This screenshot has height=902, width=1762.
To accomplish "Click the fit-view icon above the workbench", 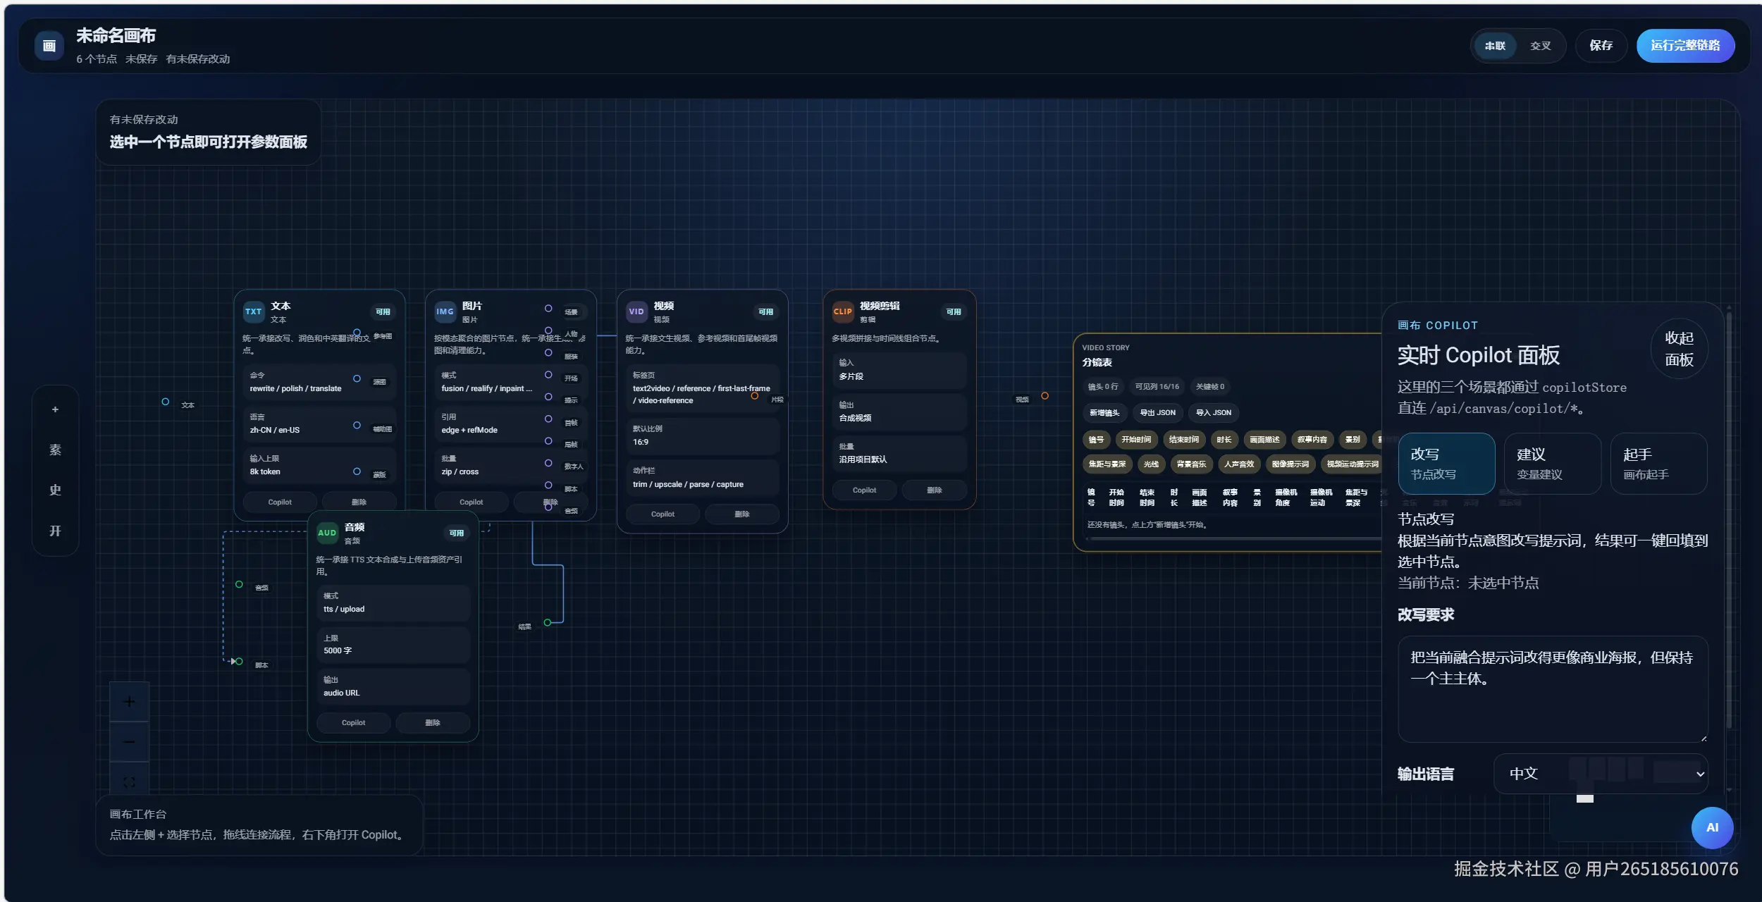I will pyautogui.click(x=129, y=781).
